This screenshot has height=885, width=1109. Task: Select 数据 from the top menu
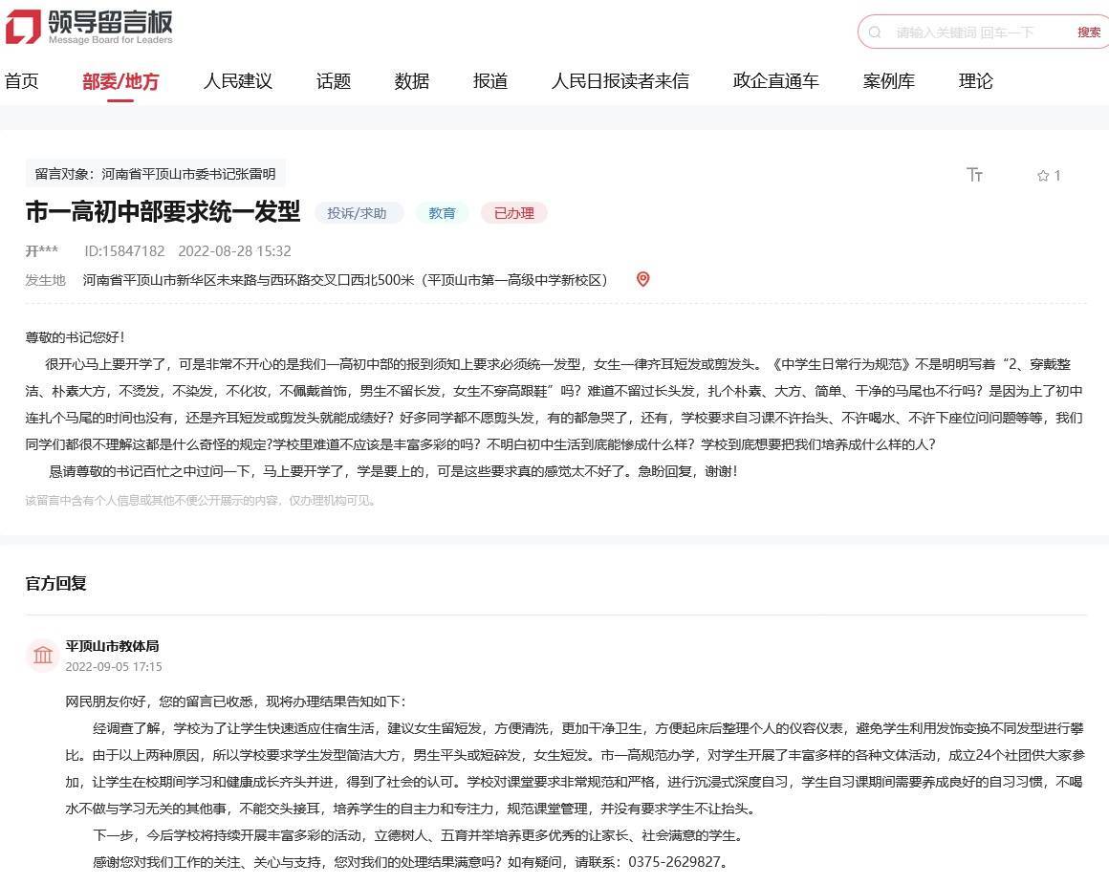click(411, 81)
